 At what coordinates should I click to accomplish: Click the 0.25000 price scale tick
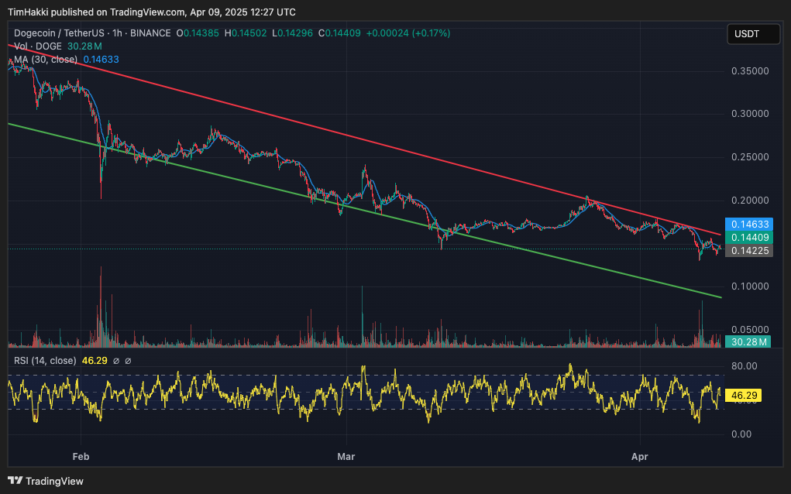click(x=750, y=157)
